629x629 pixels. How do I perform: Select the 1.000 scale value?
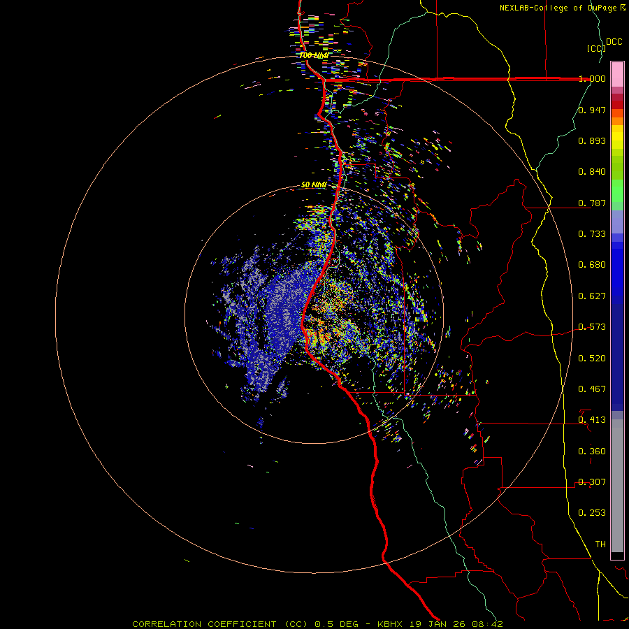click(x=592, y=78)
